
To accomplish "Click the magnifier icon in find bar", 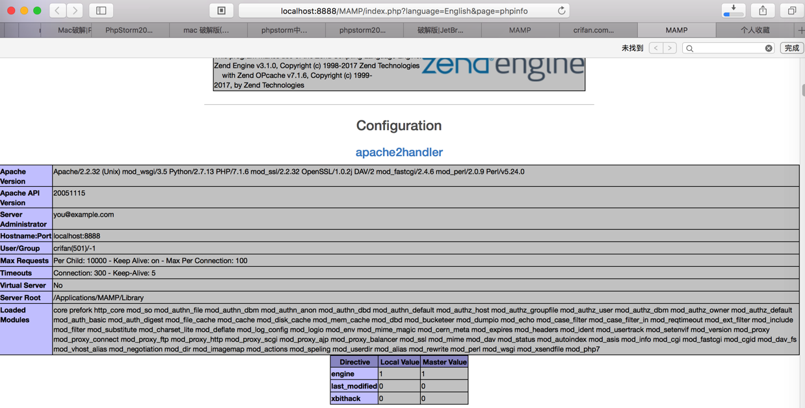I will tap(690, 48).
